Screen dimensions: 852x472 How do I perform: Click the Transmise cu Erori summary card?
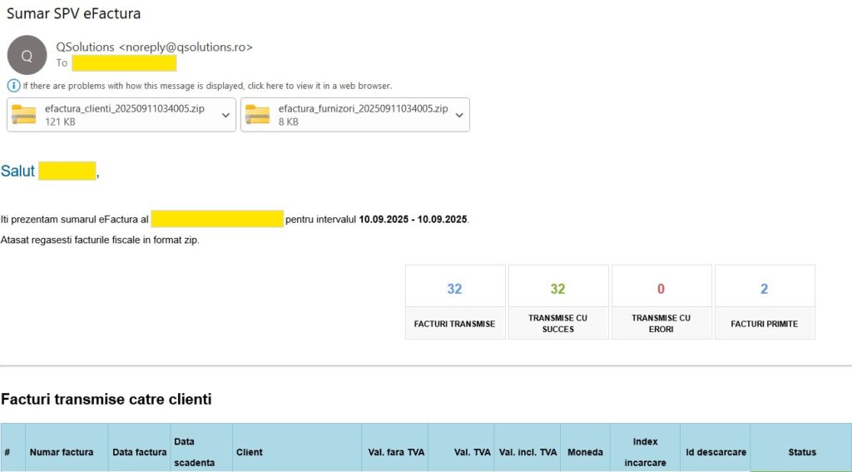661,301
